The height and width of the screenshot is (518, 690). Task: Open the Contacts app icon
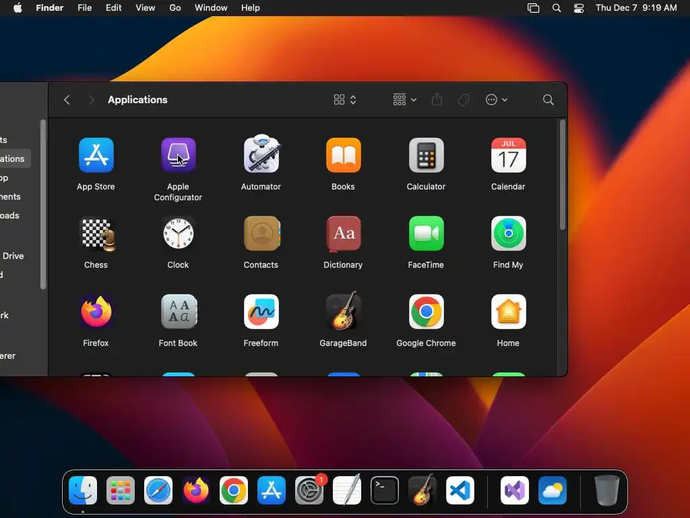pos(261,233)
